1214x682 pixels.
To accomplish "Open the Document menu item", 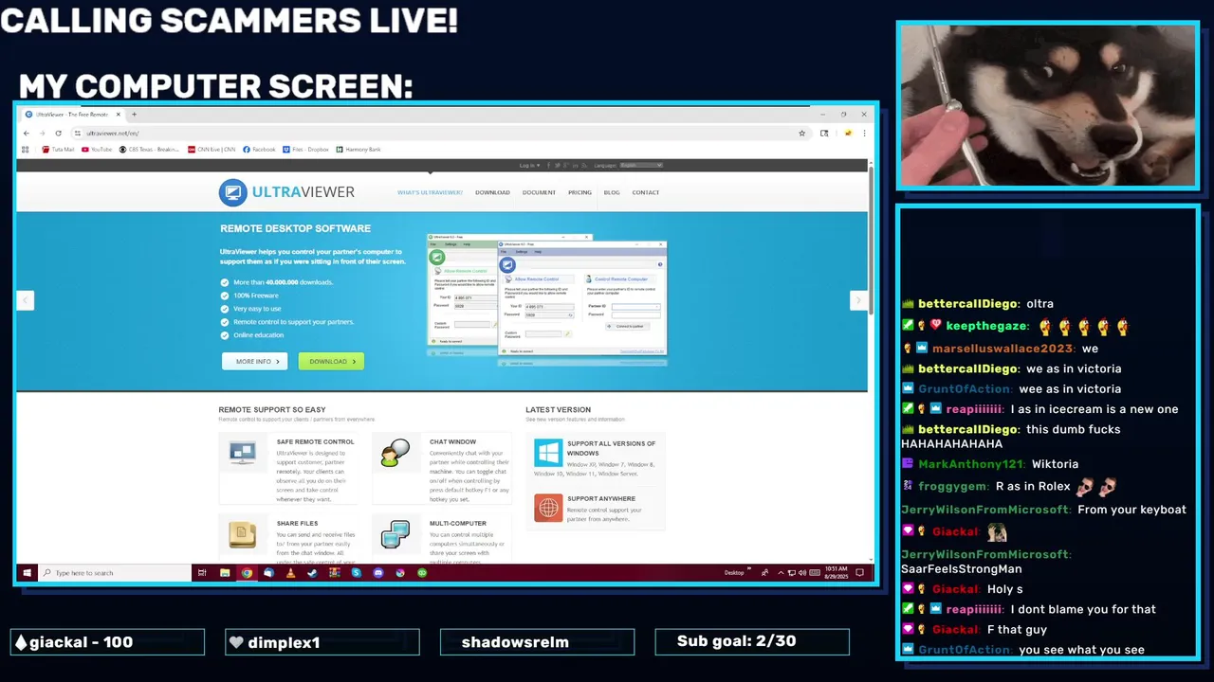I will click(x=539, y=192).
